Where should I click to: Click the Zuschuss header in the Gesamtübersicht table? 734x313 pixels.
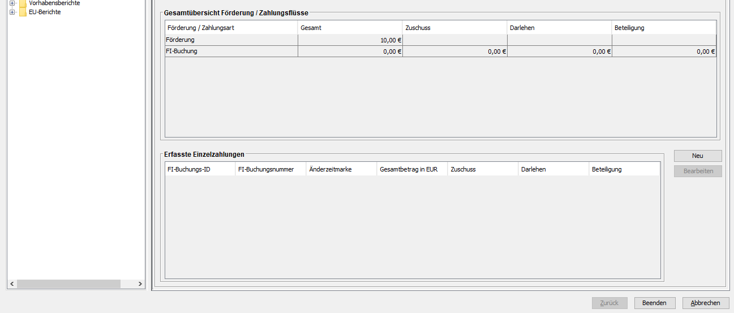pos(455,28)
